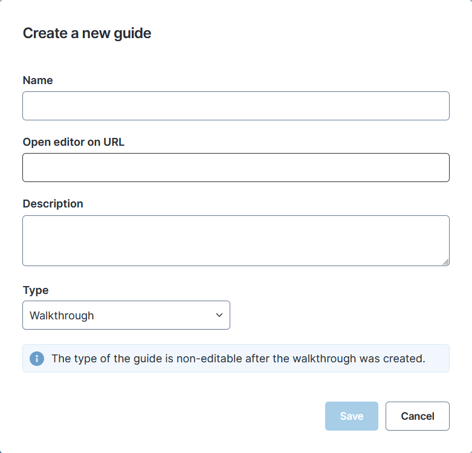Click the 'Type' label above the dropdown
The width and height of the screenshot is (472, 453).
35,290
